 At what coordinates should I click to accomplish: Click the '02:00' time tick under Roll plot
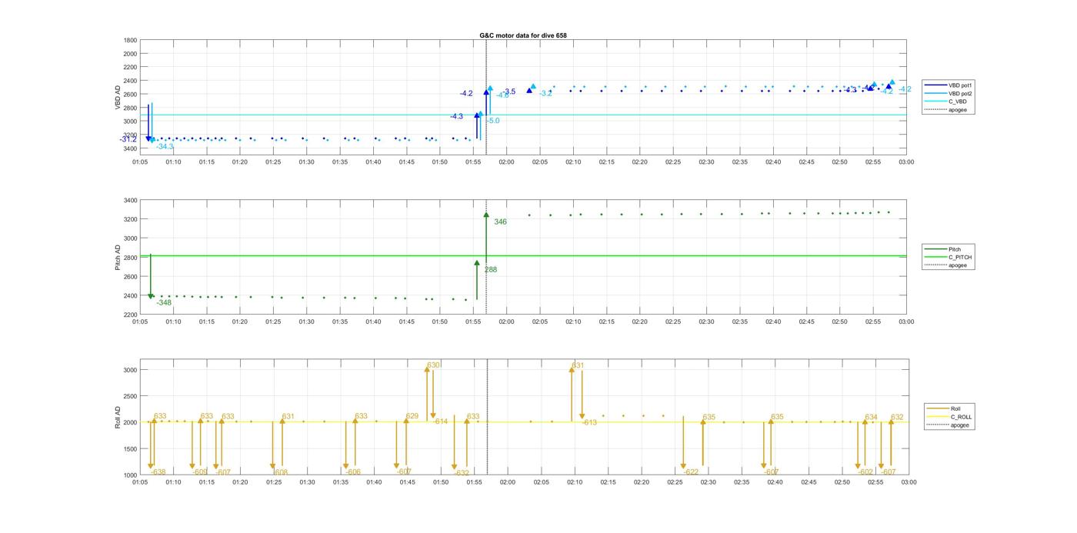(x=508, y=482)
